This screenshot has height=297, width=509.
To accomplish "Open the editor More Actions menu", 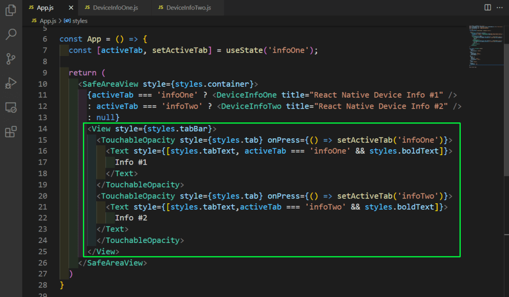I will 500,7.
